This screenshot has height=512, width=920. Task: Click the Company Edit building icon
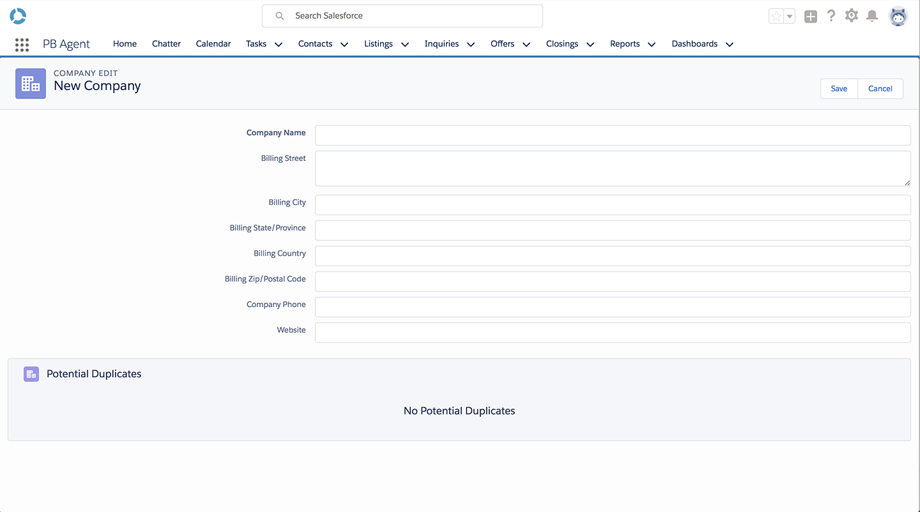point(30,84)
